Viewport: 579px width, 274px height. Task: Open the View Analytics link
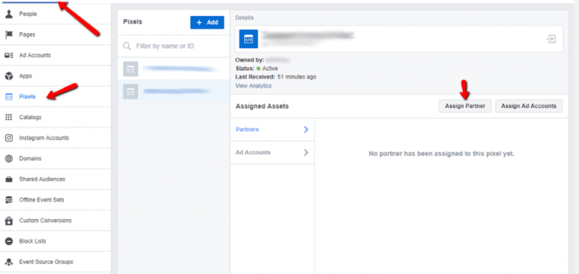tap(253, 86)
